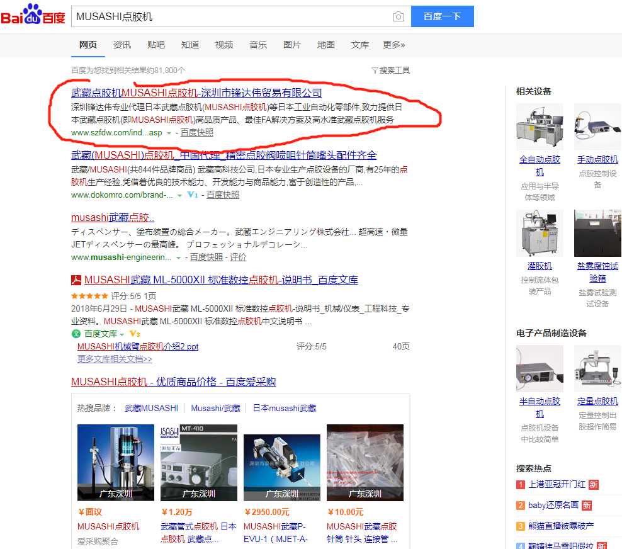Open MUSASHI机械臂点胶机介绍2.ppt document
This screenshot has height=549, width=622.
pos(138,346)
